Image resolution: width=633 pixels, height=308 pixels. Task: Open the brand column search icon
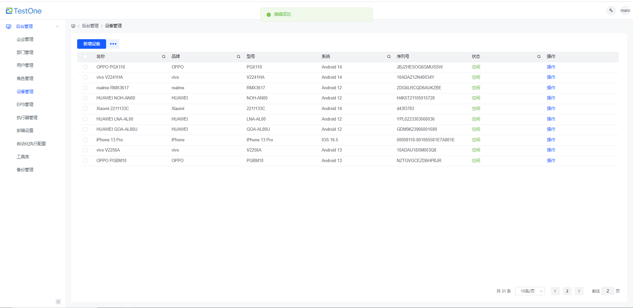click(238, 57)
